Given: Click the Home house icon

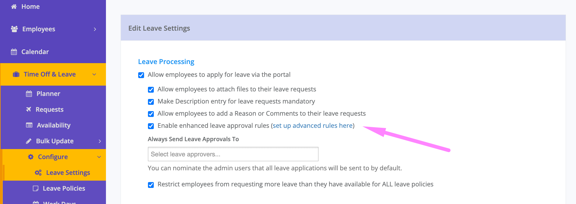Looking at the screenshot, I should [14, 6].
